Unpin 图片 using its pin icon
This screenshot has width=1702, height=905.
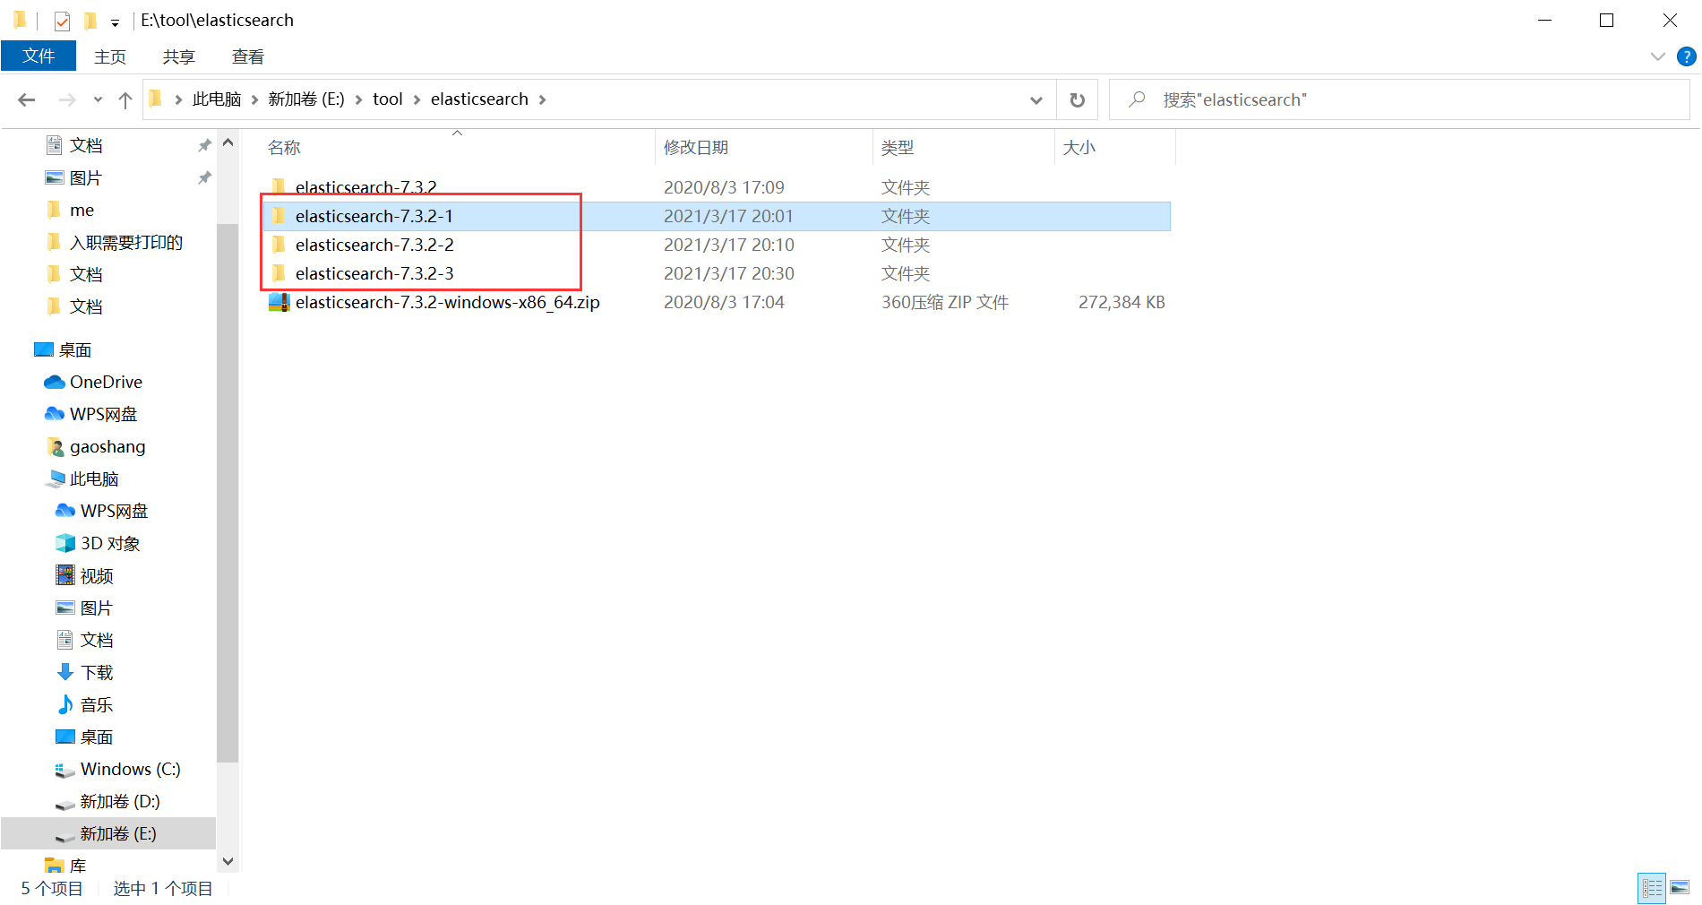point(204,177)
